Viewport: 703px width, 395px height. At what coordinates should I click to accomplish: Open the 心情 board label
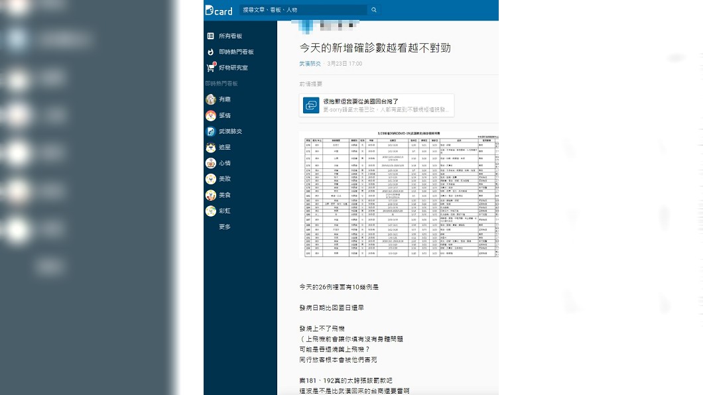click(x=225, y=163)
